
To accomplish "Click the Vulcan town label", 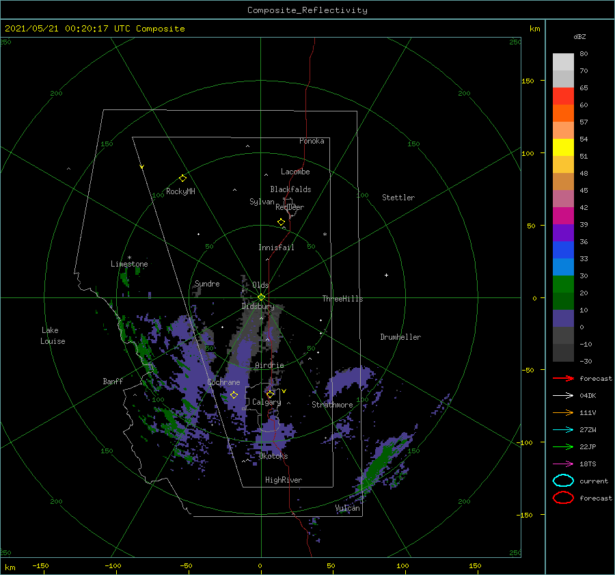I will [x=347, y=508].
